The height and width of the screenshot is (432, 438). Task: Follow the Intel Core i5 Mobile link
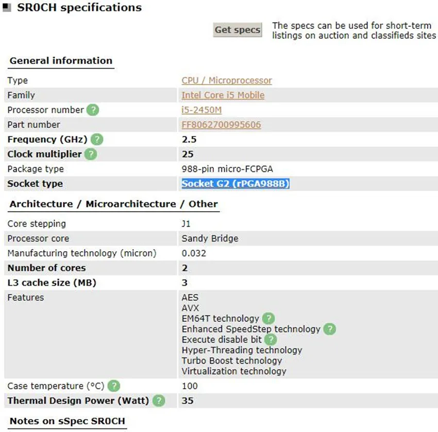[223, 95]
